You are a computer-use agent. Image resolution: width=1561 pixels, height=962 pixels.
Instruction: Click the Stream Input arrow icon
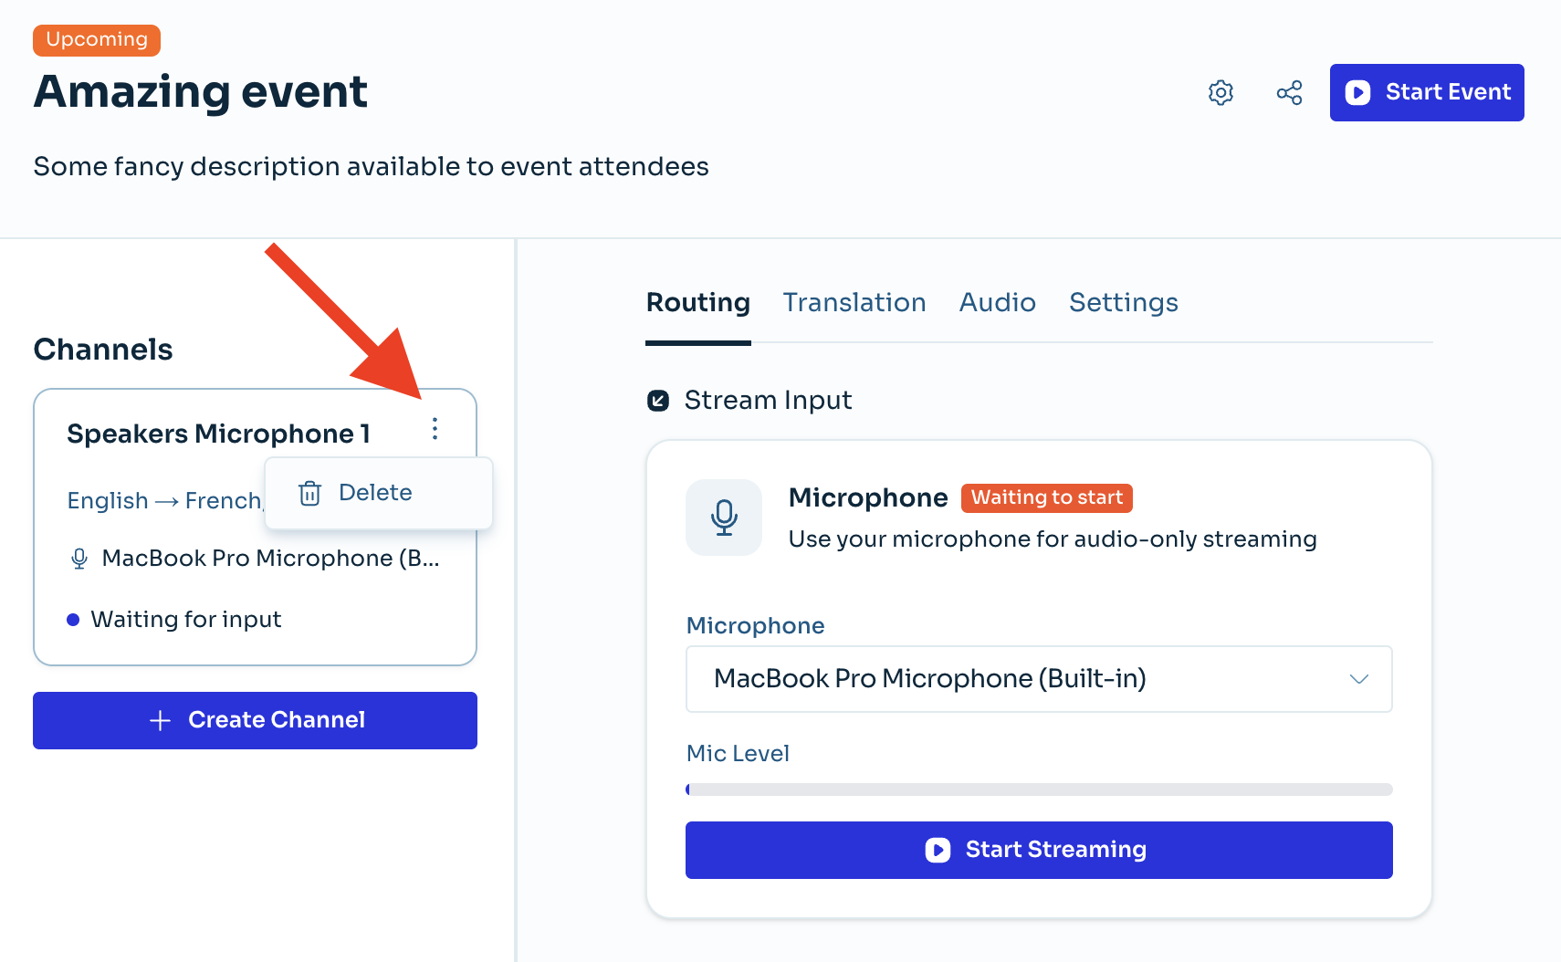(658, 401)
